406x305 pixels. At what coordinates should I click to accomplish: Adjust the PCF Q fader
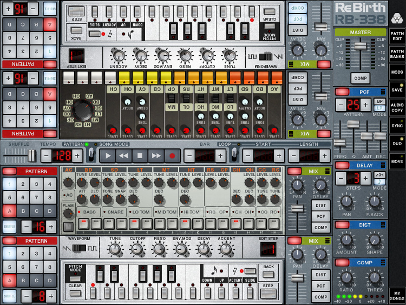tap(353, 125)
